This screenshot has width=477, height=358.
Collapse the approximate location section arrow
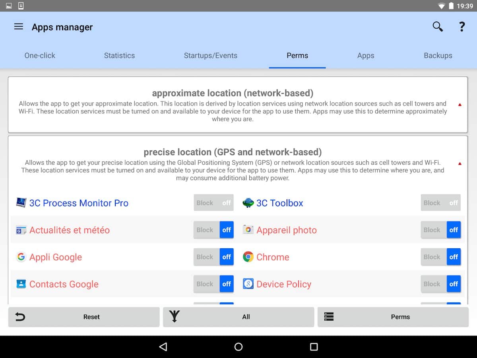click(x=460, y=105)
